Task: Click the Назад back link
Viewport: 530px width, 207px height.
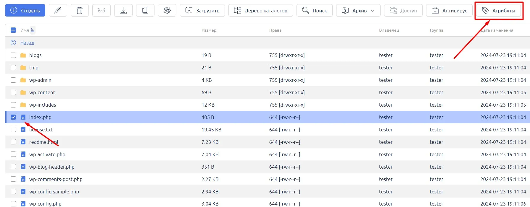Action: (x=27, y=43)
